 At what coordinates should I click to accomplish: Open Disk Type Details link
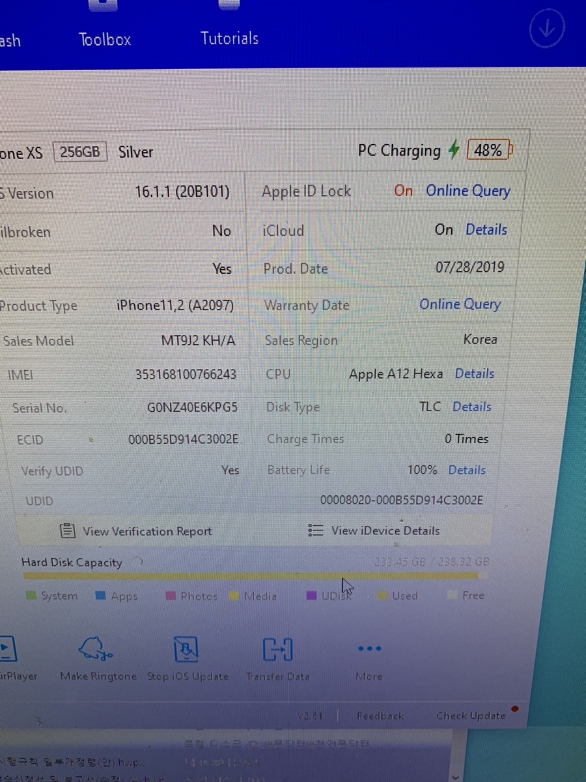[472, 407]
